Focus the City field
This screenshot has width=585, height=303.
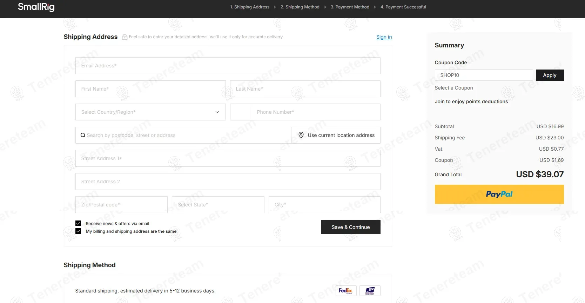[x=324, y=205]
